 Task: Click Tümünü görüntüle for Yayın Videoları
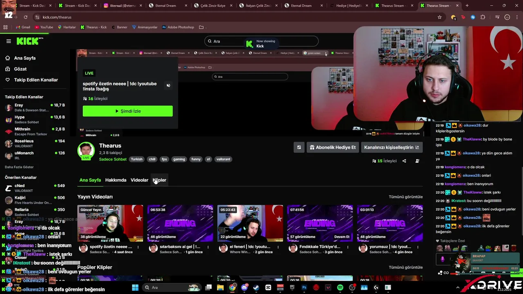[406, 197]
